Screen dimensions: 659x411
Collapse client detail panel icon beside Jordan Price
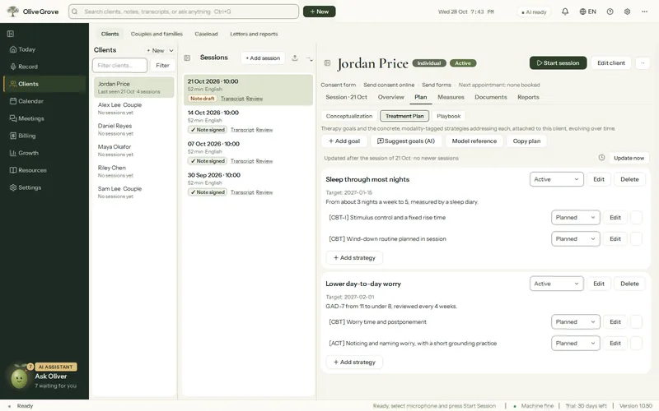pyautogui.click(x=327, y=63)
